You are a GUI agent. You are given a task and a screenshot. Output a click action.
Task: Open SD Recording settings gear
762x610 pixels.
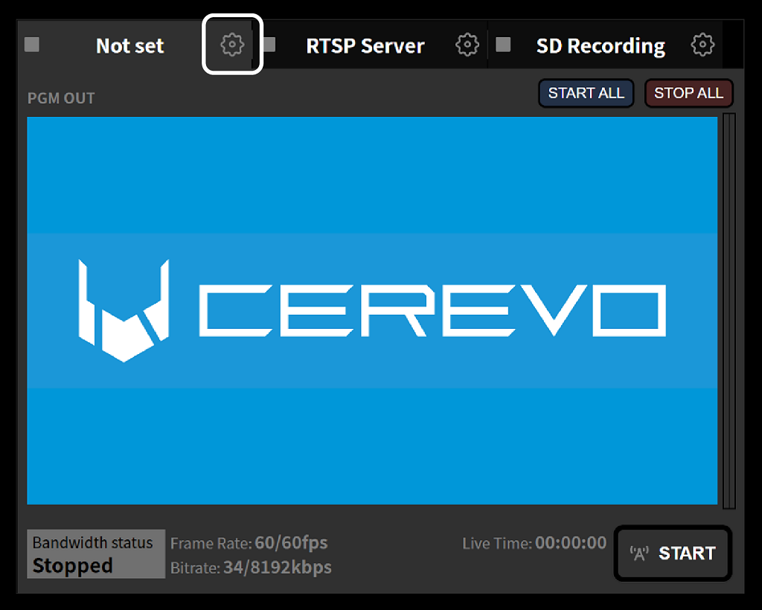pyautogui.click(x=702, y=45)
